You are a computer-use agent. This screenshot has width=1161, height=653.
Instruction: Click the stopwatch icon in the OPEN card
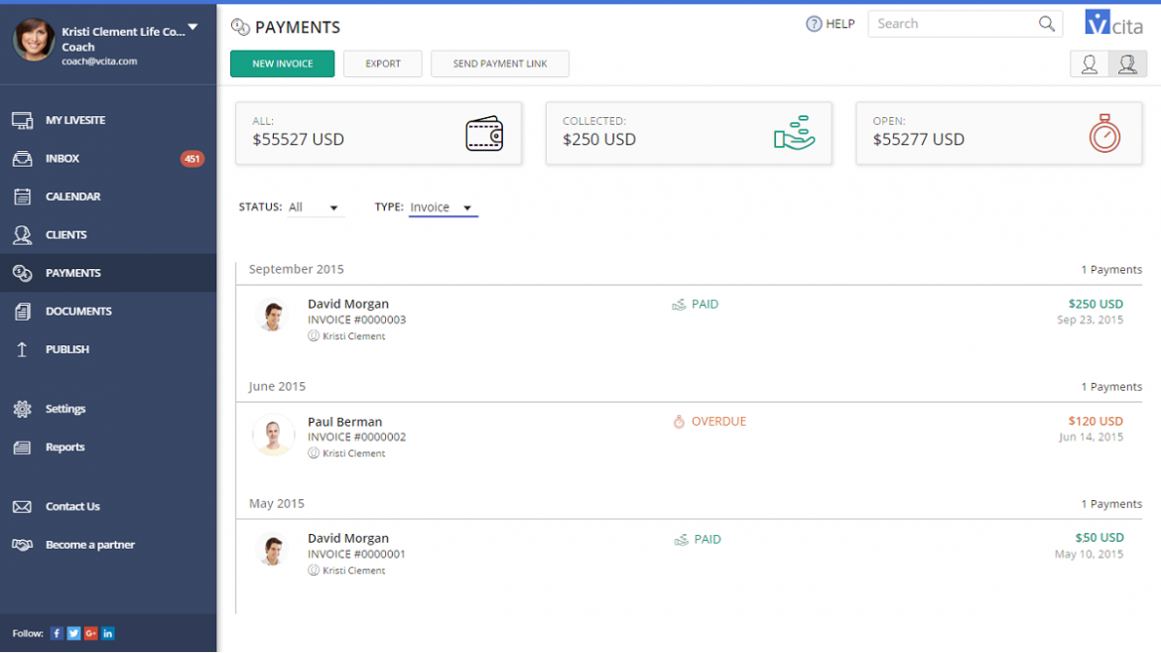(x=1104, y=132)
